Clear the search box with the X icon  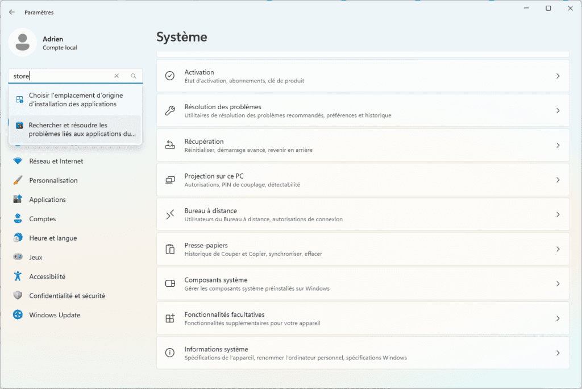[x=117, y=76]
